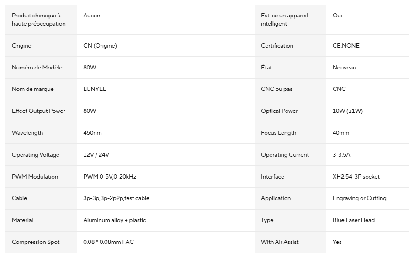Click the Cable value '3p-3p,3p-2p2p,test cable'
This screenshot has width=409, height=259.
coord(116,198)
